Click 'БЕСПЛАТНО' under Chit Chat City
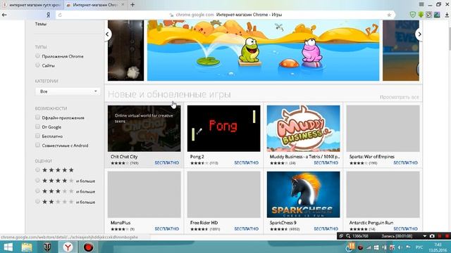The image size is (451, 253). pyautogui.click(x=167, y=162)
